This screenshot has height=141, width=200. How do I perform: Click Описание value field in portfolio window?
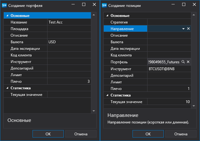point(69,35)
